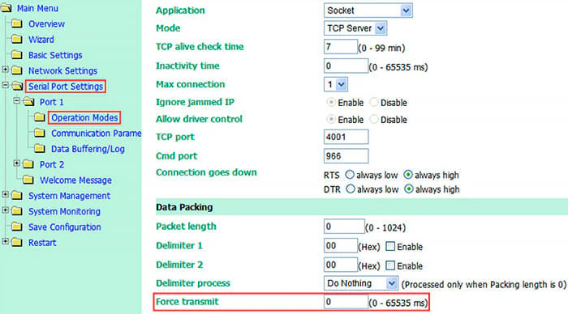Select Enable for Ignore jammed IP
This screenshot has height=314, width=568.
coord(331,102)
